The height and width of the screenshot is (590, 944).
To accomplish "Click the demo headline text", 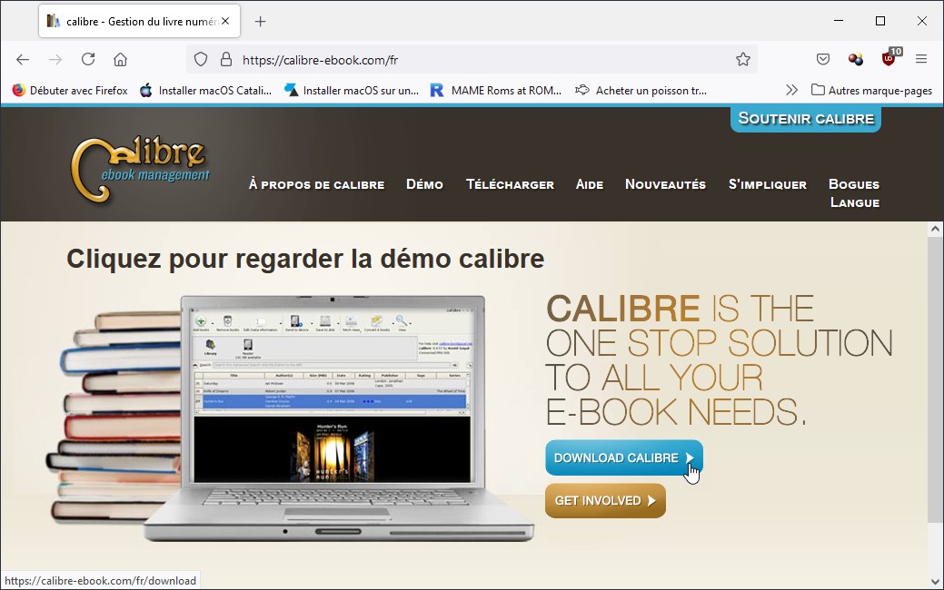I will [305, 260].
